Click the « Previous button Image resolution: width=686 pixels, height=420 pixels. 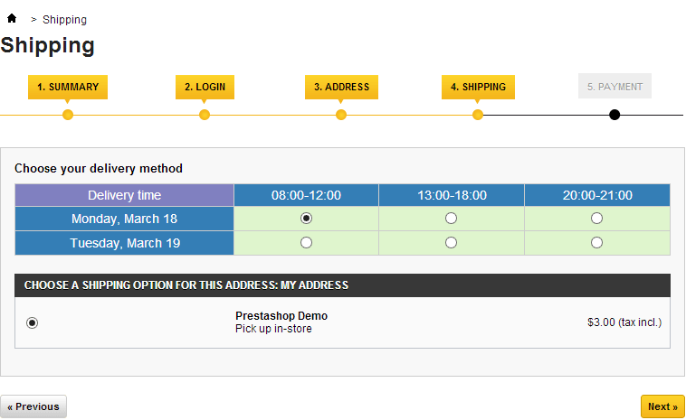[33, 406]
